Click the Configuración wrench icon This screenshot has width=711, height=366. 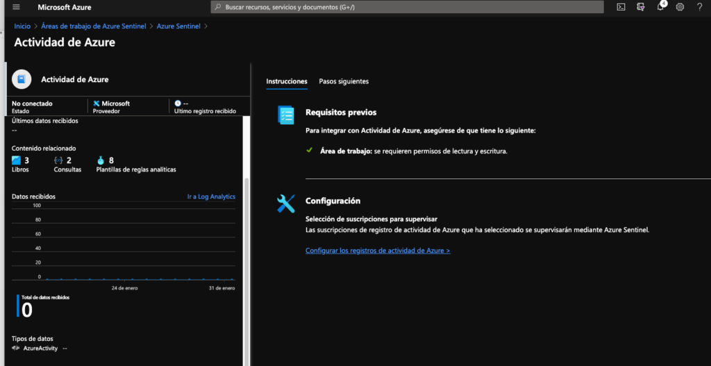click(x=286, y=203)
